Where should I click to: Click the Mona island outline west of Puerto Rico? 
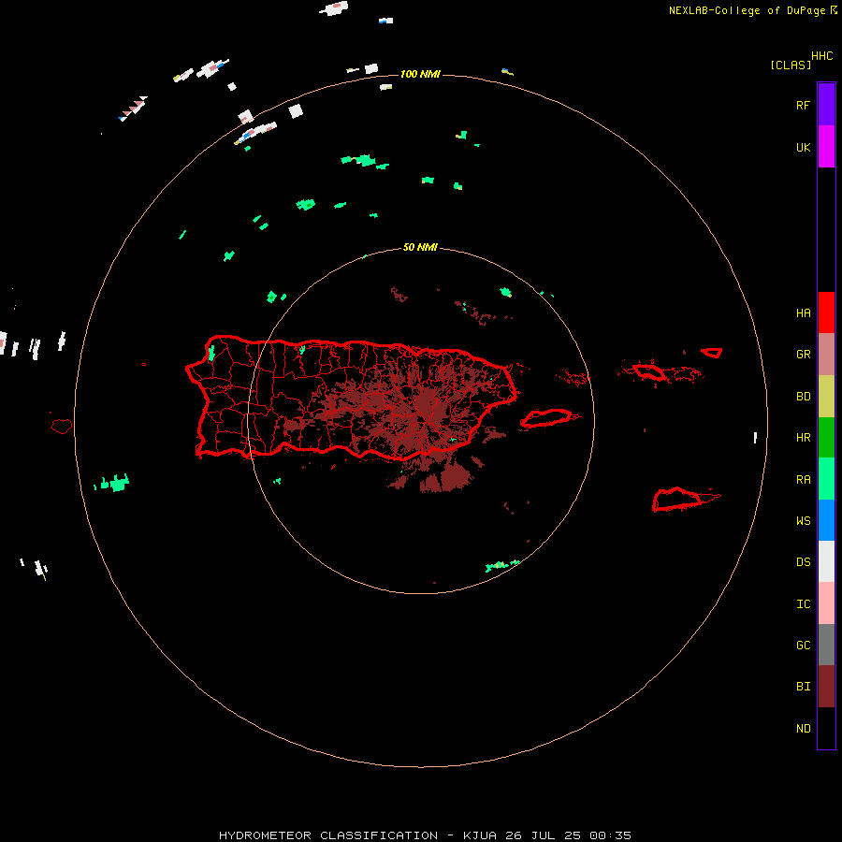click(62, 427)
